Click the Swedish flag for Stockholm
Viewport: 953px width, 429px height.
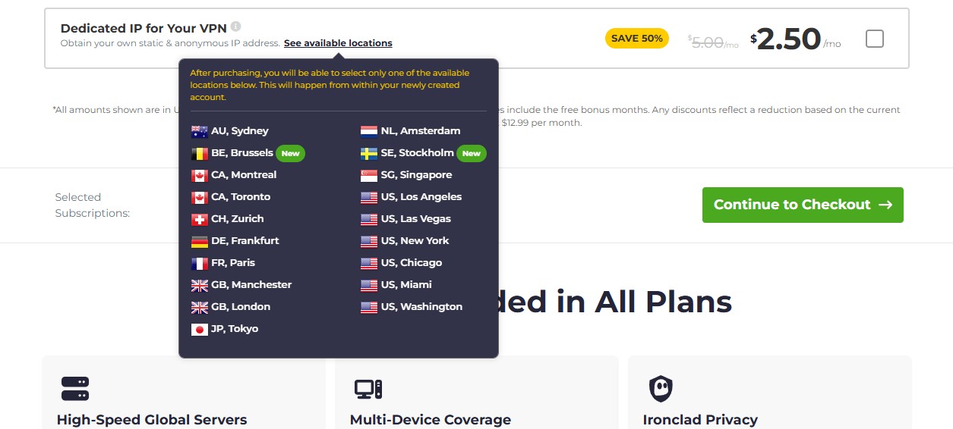click(x=369, y=153)
